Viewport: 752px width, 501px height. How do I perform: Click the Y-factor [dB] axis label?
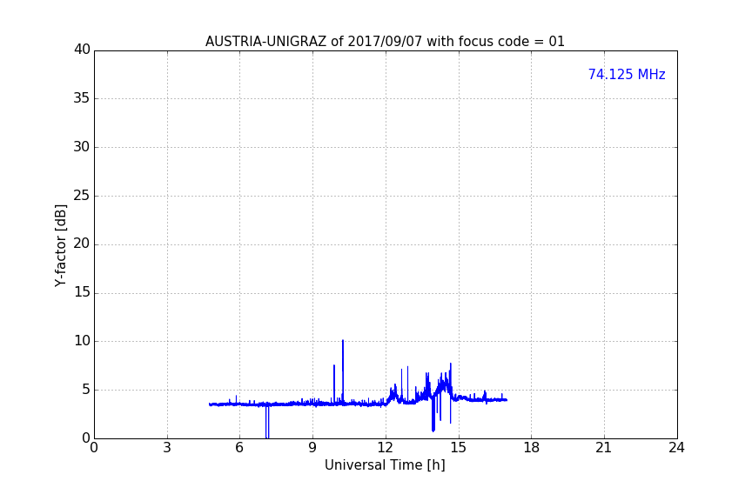click(60, 245)
